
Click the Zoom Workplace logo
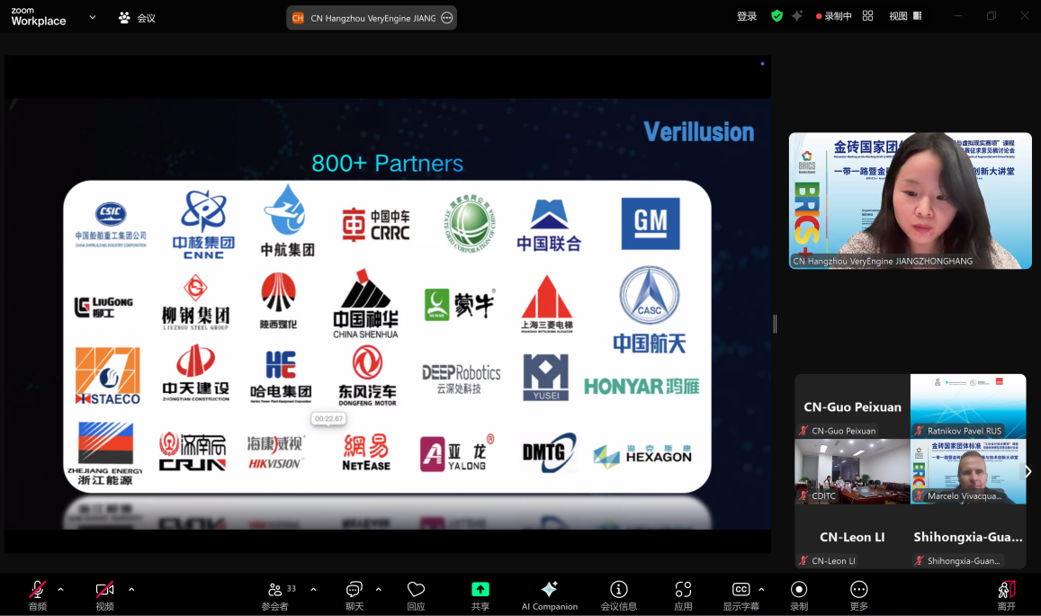(x=39, y=16)
